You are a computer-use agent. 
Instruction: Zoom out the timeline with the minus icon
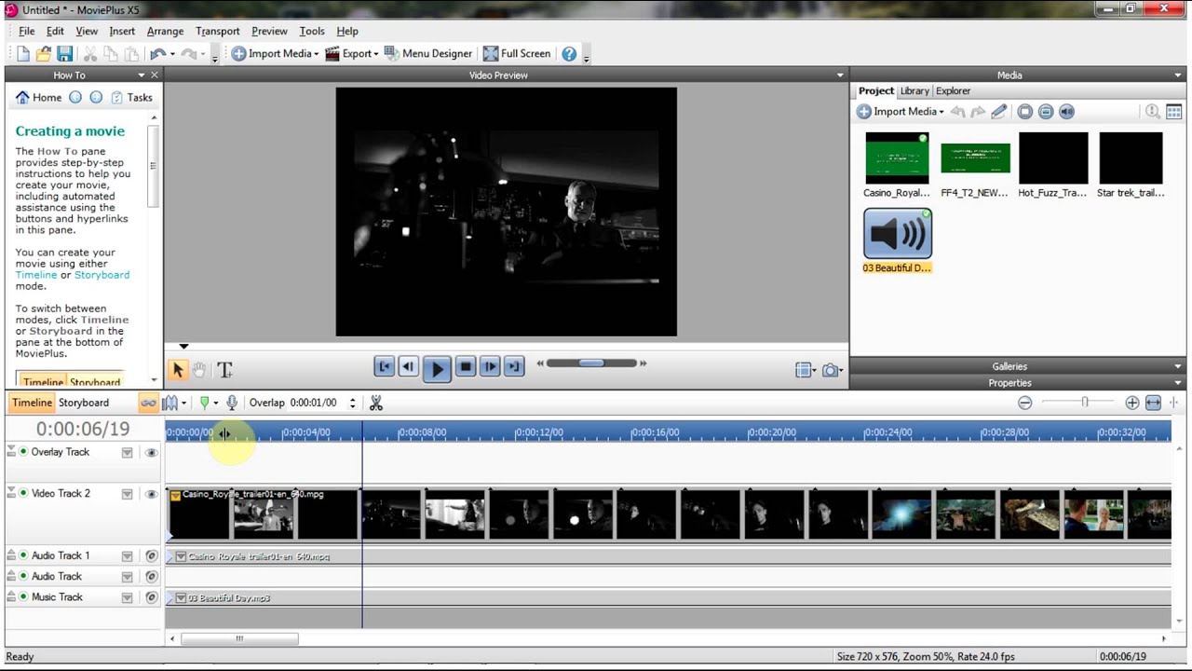[1024, 403]
